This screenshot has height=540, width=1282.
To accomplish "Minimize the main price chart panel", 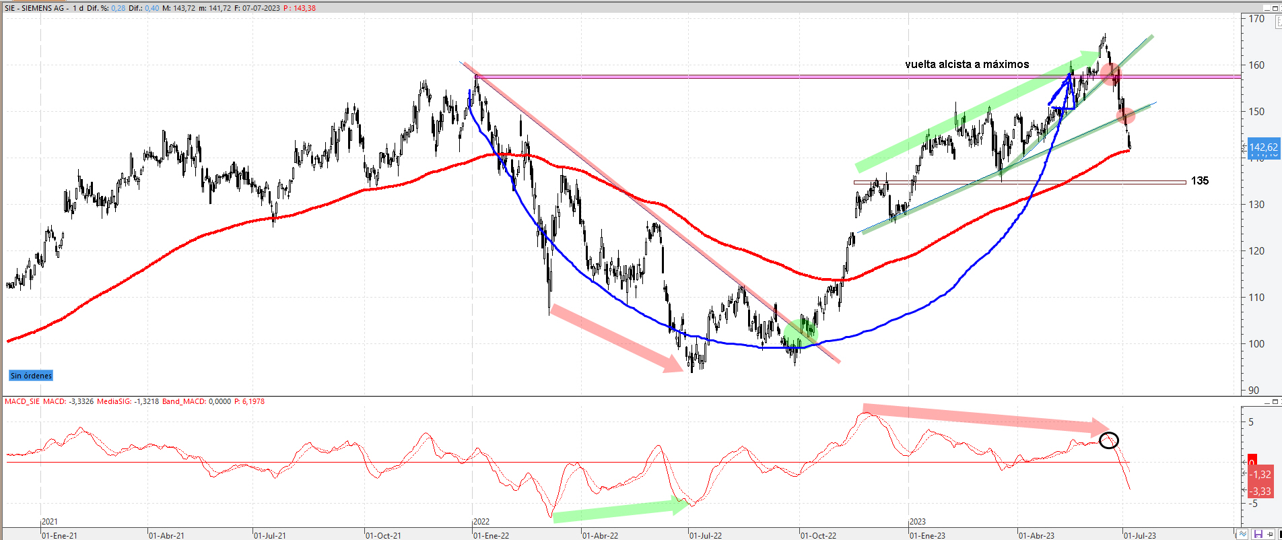I will pos(1267,9).
